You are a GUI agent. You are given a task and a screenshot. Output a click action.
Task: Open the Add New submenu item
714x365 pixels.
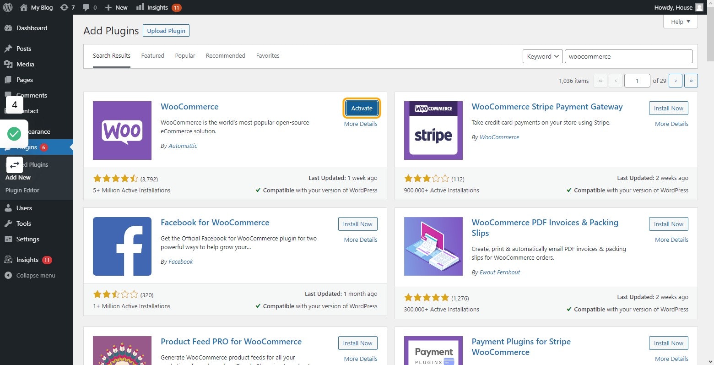18,177
